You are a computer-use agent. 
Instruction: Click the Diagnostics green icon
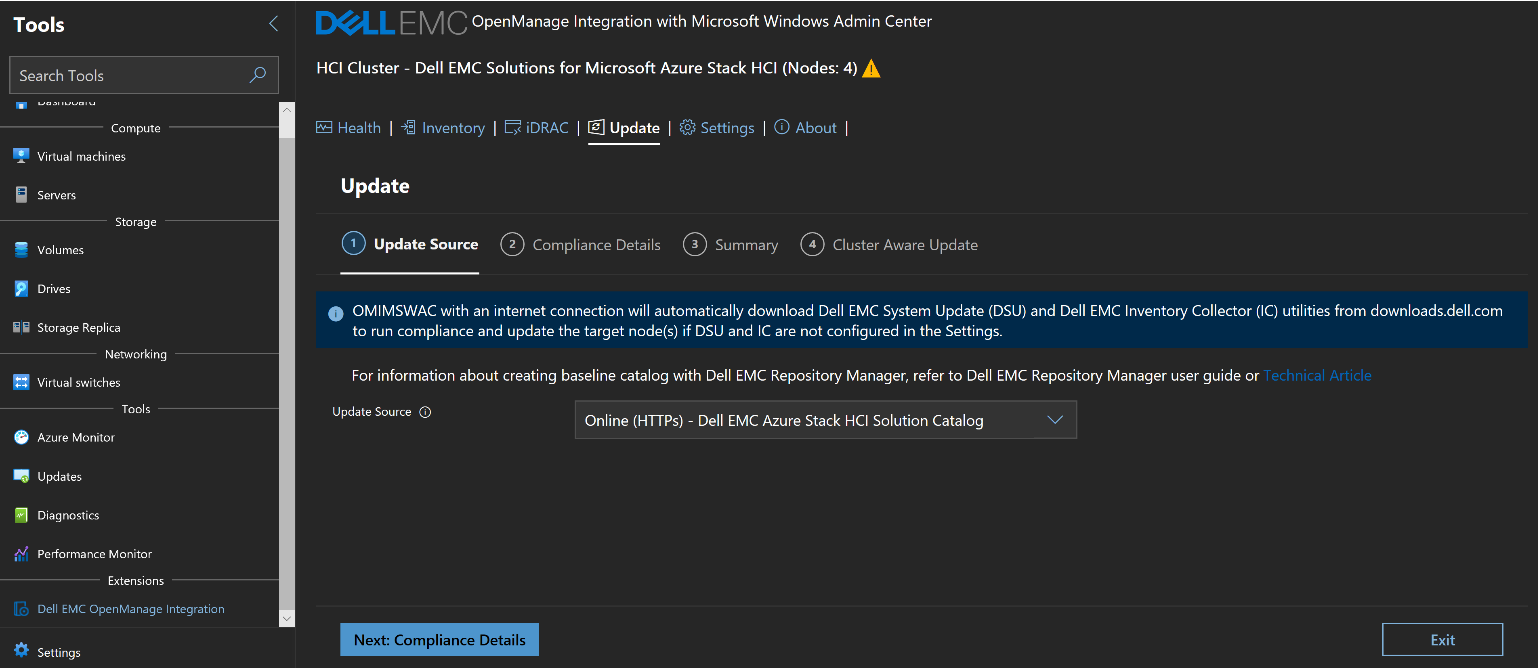(x=21, y=515)
